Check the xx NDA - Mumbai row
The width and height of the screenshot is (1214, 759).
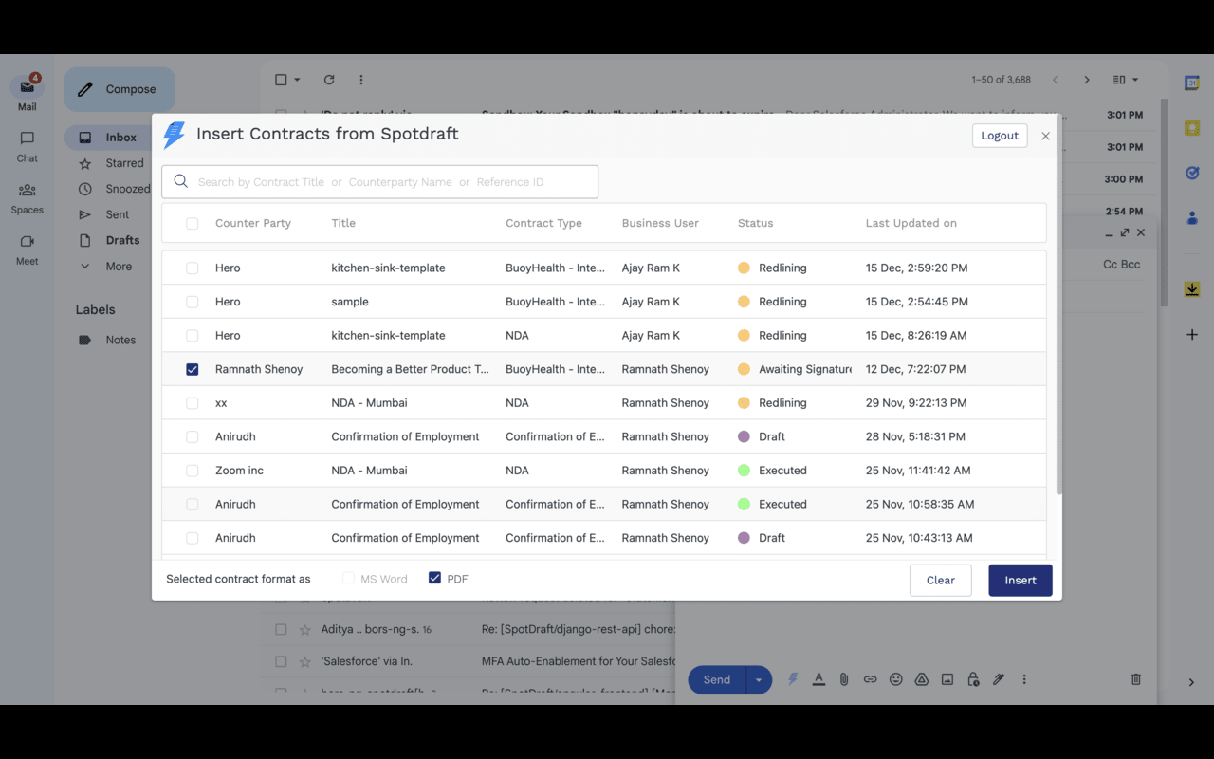pyautogui.click(x=193, y=403)
